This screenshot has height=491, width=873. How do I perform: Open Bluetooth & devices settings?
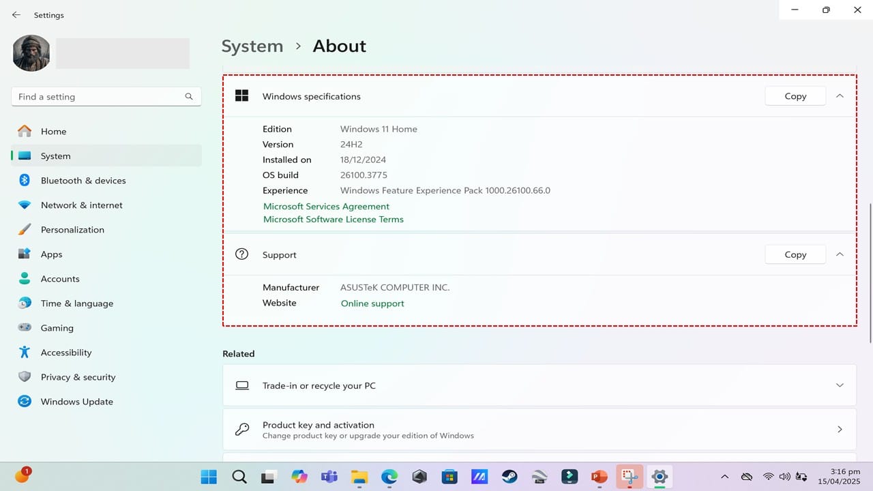tap(106, 181)
